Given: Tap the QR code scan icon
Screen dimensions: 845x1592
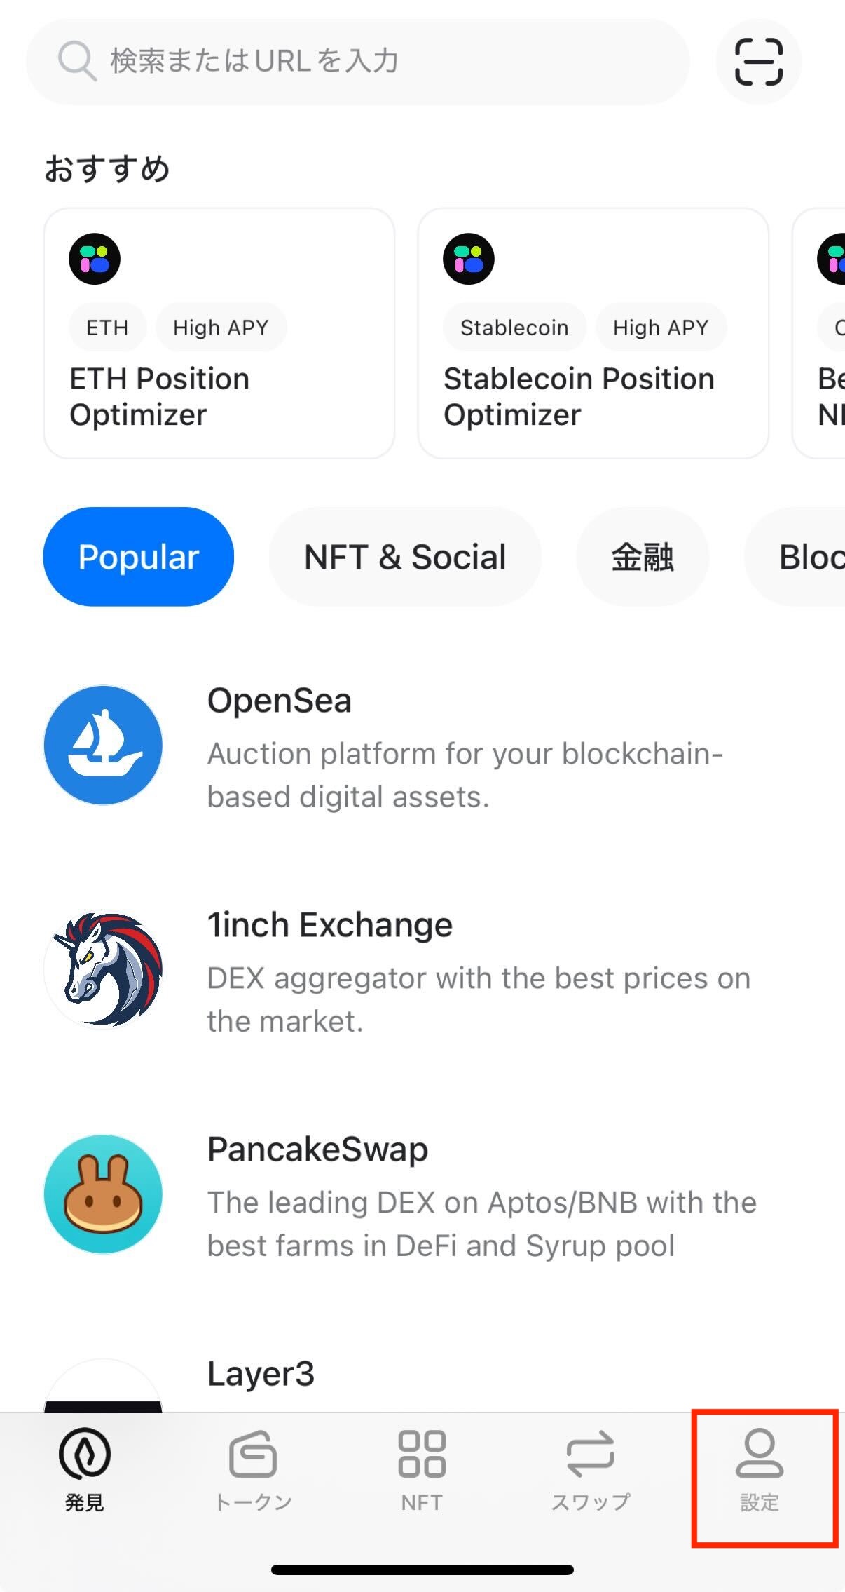Looking at the screenshot, I should tap(758, 62).
